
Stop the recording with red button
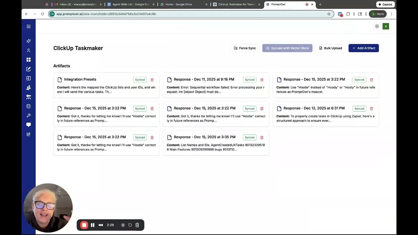84,225
